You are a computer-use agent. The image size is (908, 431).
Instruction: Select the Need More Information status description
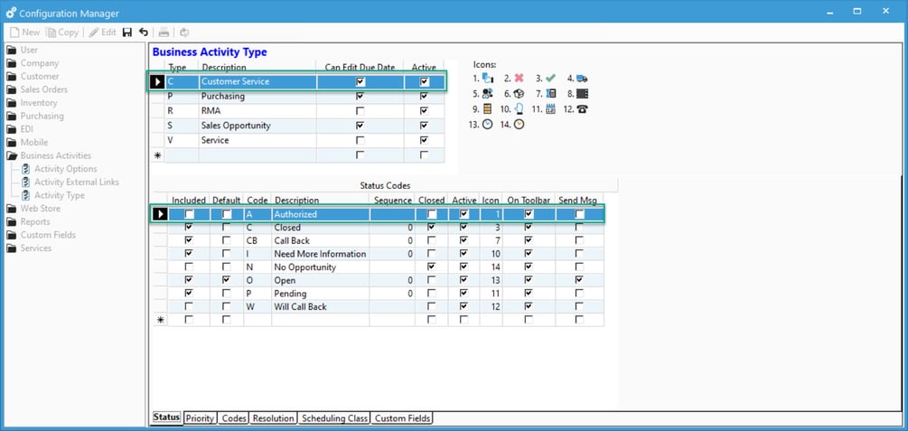click(x=320, y=254)
